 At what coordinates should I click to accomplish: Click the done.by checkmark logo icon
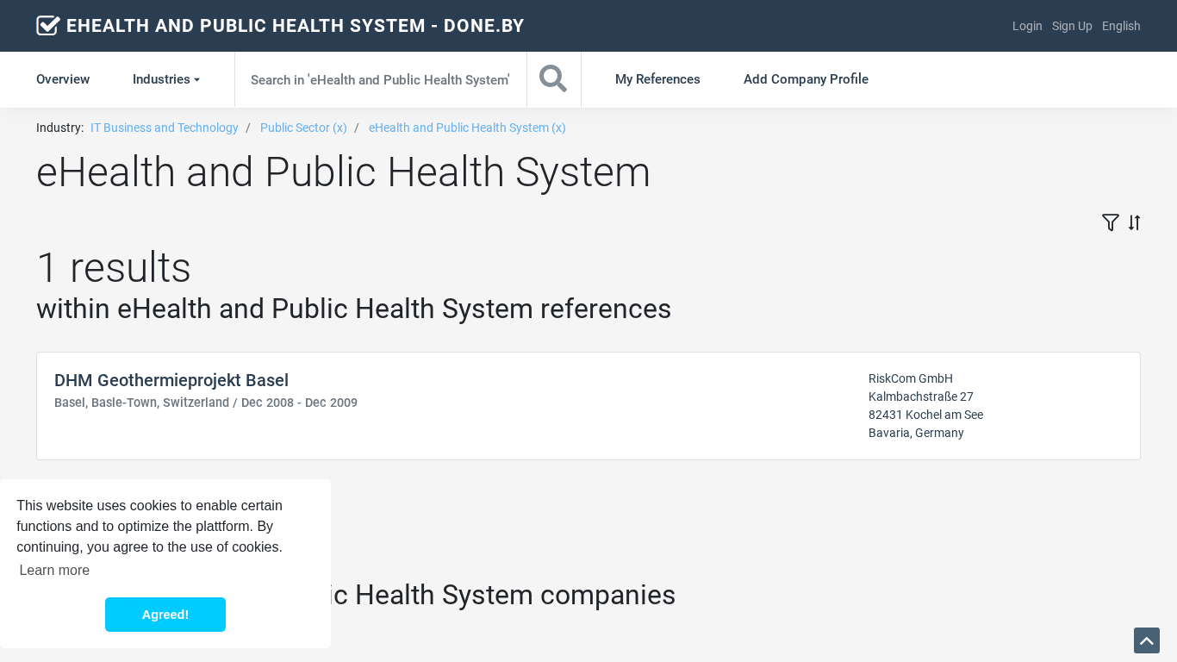tap(48, 26)
